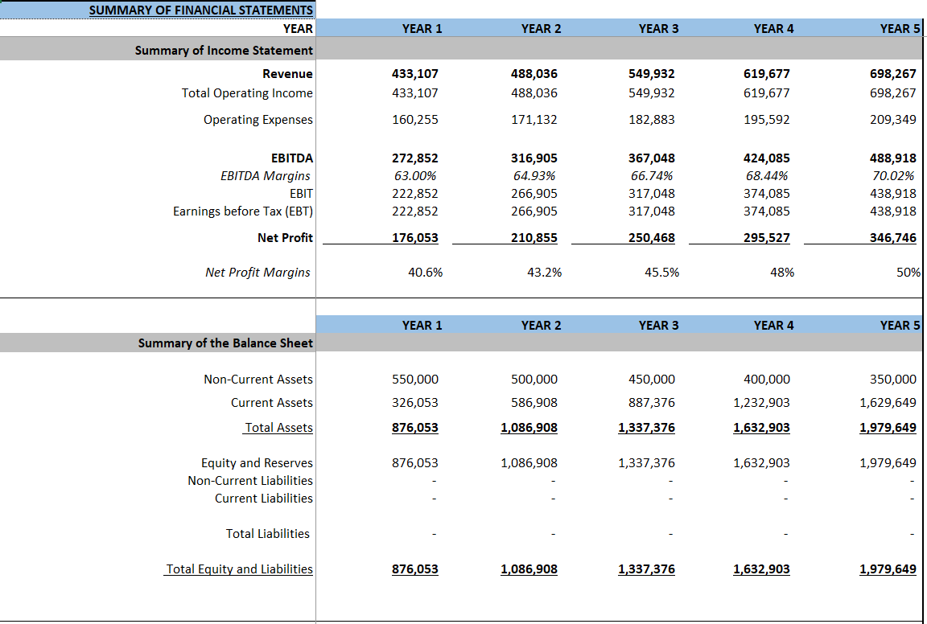Click the Total Assets label
The height and width of the screenshot is (624, 927).
tap(278, 427)
